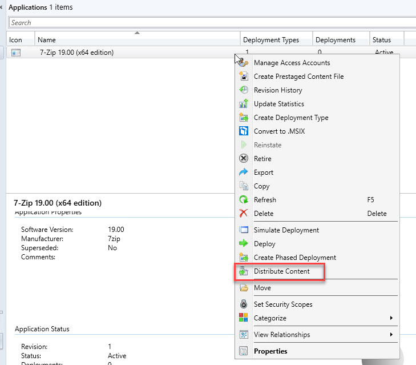This screenshot has width=416, height=365.
Task: Choose Deploy in the context menu
Action: click(x=264, y=244)
